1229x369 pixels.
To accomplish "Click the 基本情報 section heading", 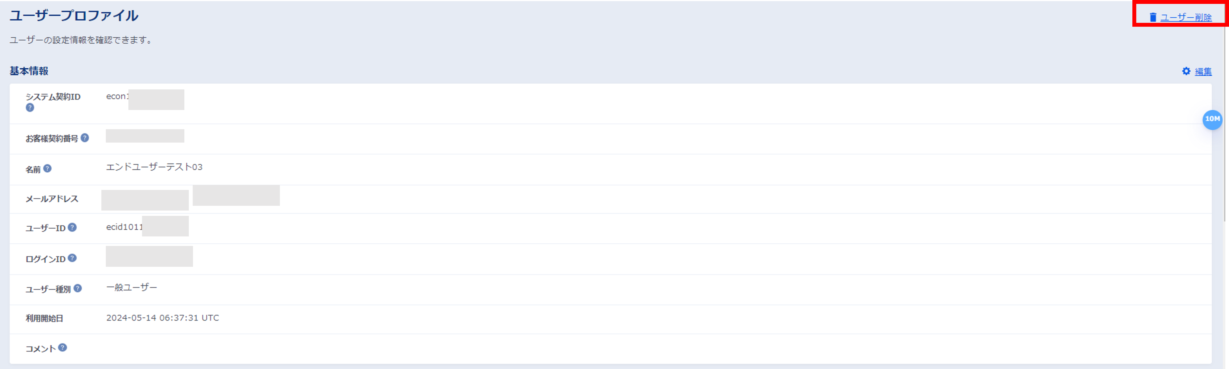I will [29, 71].
